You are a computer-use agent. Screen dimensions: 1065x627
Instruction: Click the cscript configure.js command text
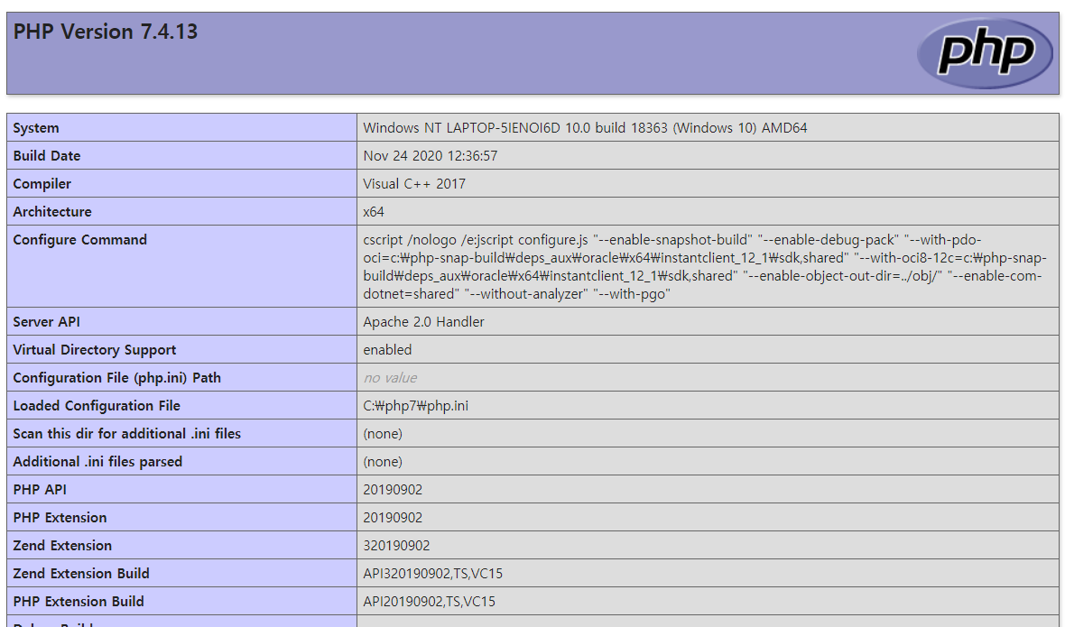(x=704, y=267)
